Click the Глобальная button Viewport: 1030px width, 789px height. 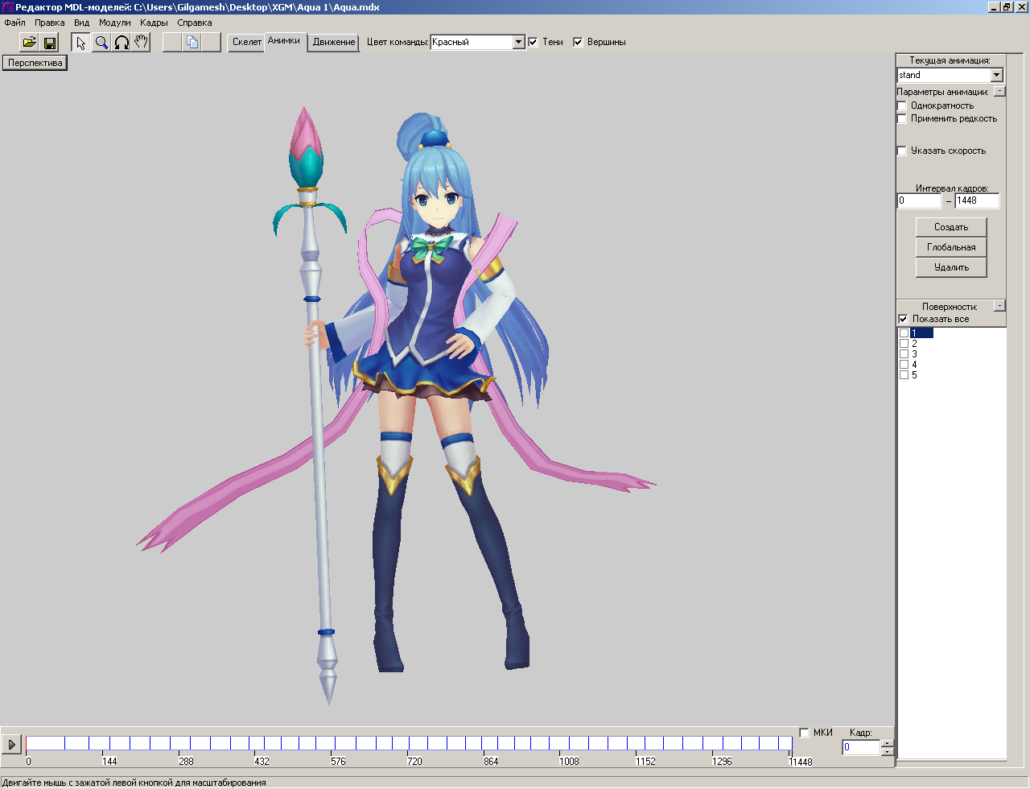pyautogui.click(x=951, y=247)
